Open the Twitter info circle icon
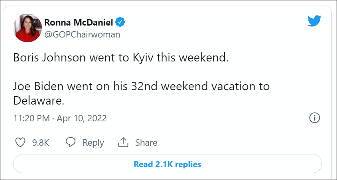The height and width of the screenshot is (180, 337). pyautogui.click(x=315, y=118)
